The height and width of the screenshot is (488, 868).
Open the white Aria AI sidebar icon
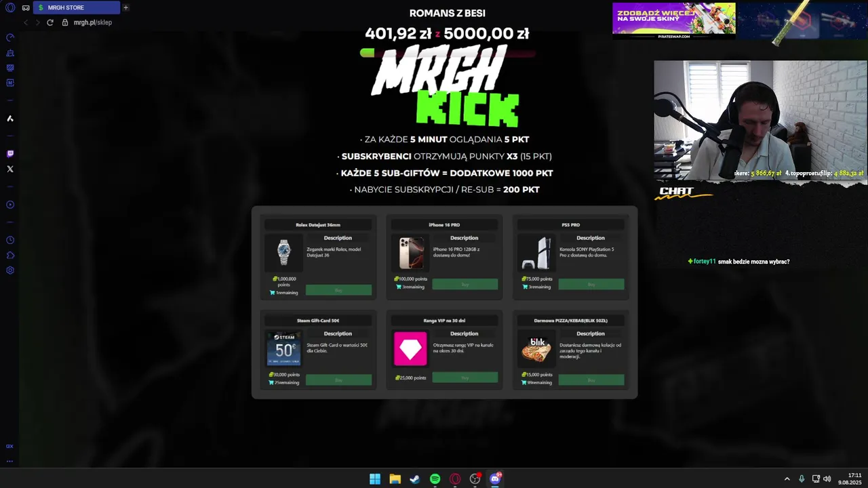(x=10, y=119)
